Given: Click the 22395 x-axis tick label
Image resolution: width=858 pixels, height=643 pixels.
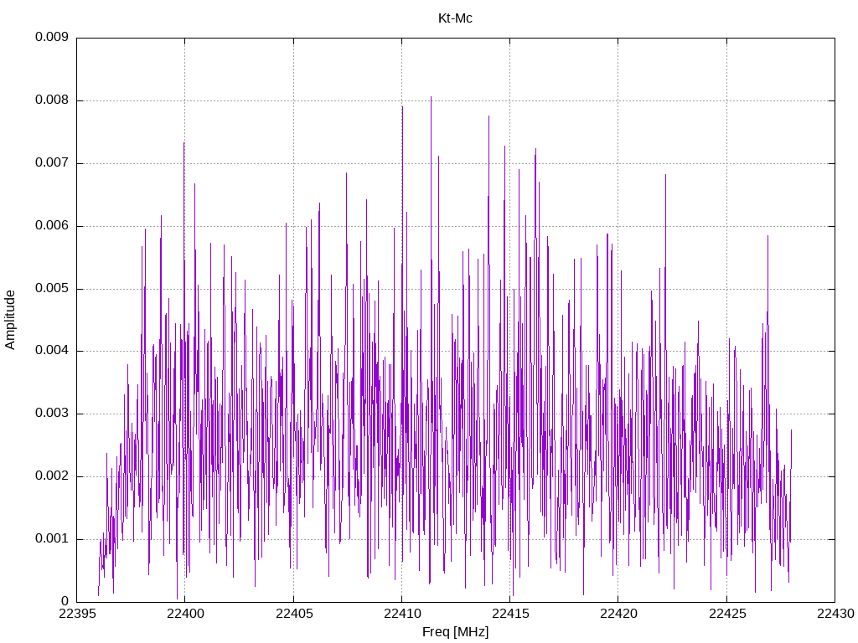Looking at the screenshot, I should pyautogui.click(x=76, y=614).
